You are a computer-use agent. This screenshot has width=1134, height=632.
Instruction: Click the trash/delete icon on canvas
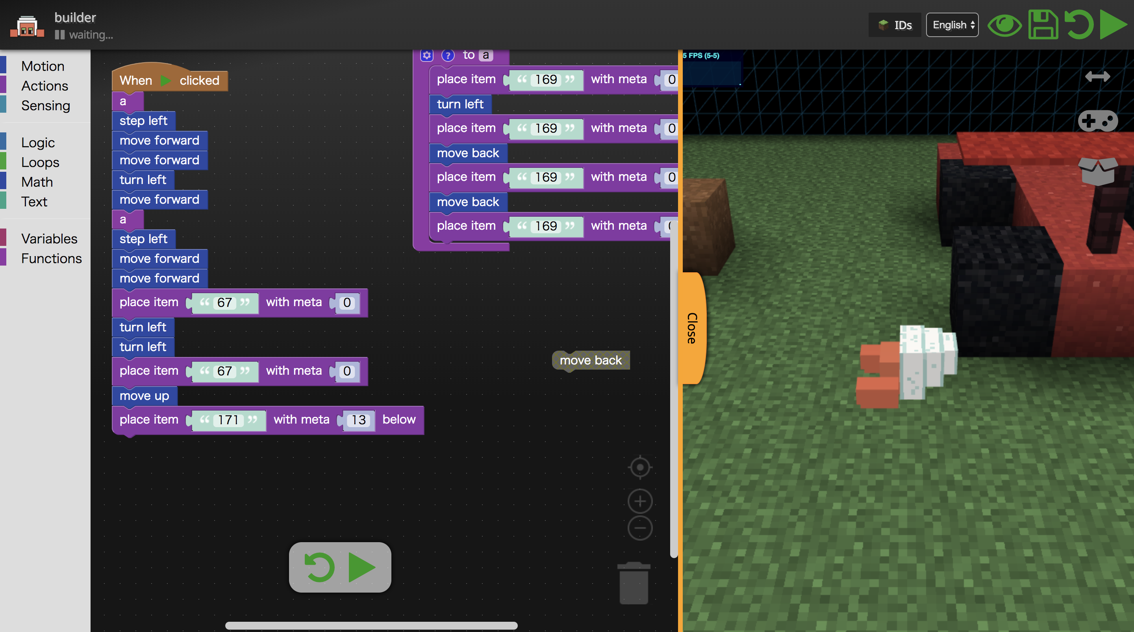pyautogui.click(x=634, y=585)
